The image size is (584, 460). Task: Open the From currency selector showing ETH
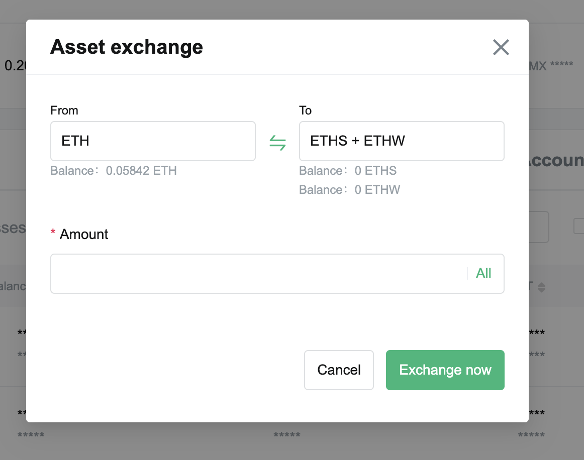[153, 141]
